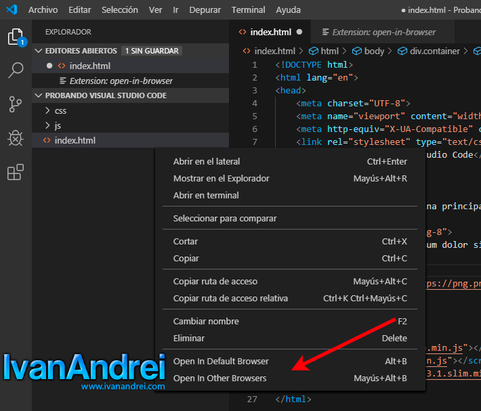The image size is (481, 411).
Task: Expand the css folder
Action: [x=47, y=110]
